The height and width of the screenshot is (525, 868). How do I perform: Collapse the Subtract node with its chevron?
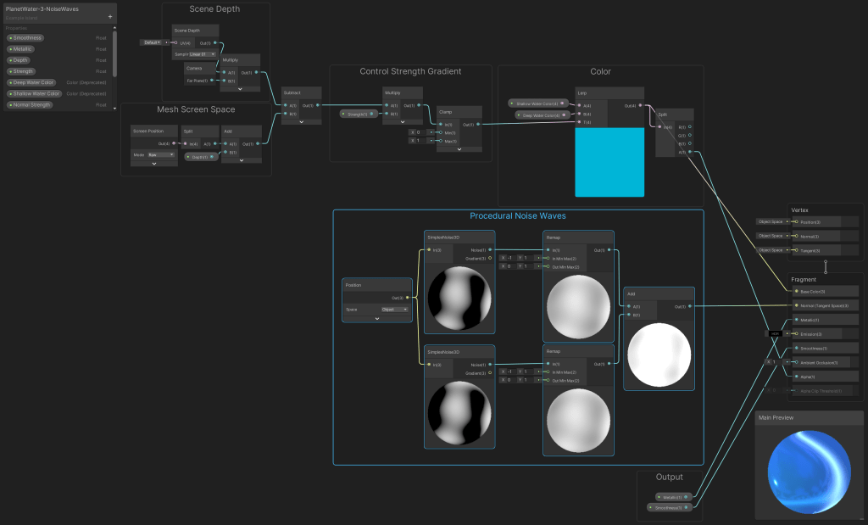301,121
